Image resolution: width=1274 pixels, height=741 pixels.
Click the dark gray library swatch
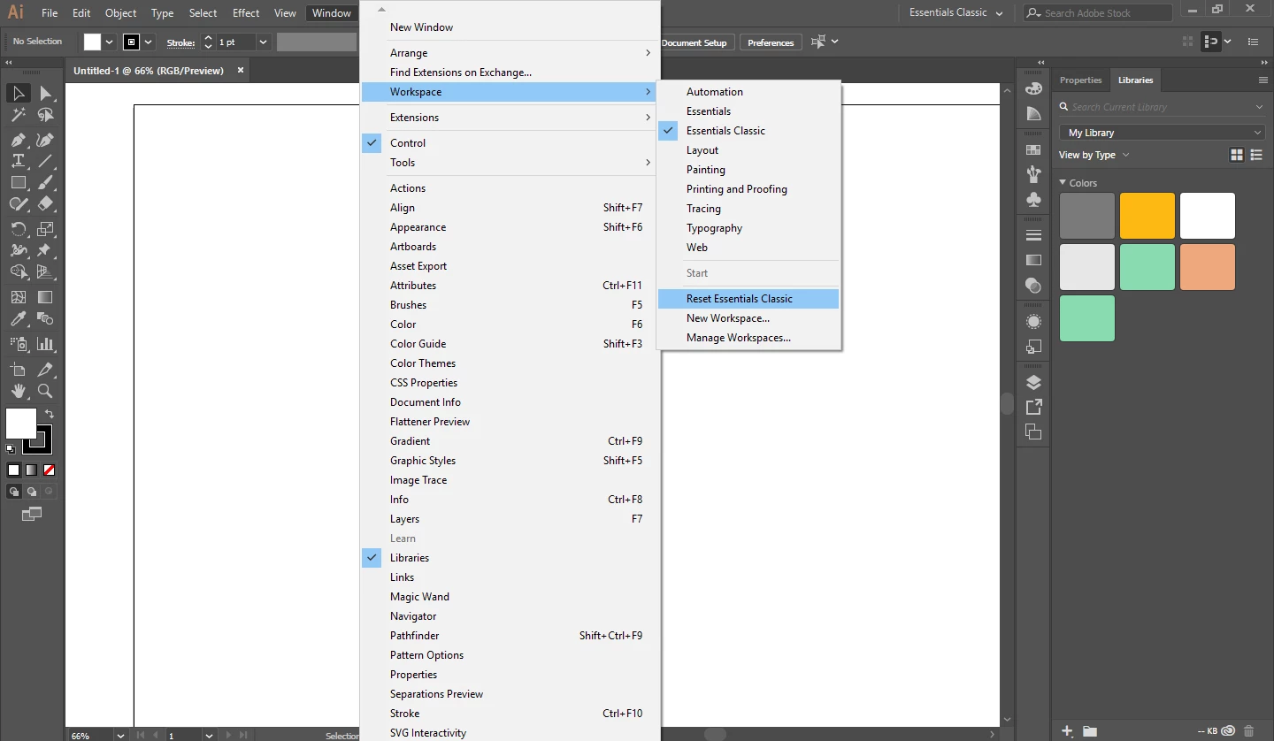(x=1086, y=216)
